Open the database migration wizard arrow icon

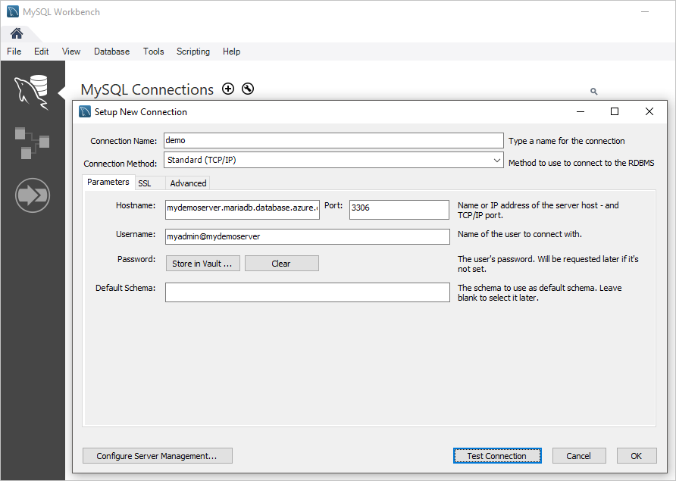[33, 195]
